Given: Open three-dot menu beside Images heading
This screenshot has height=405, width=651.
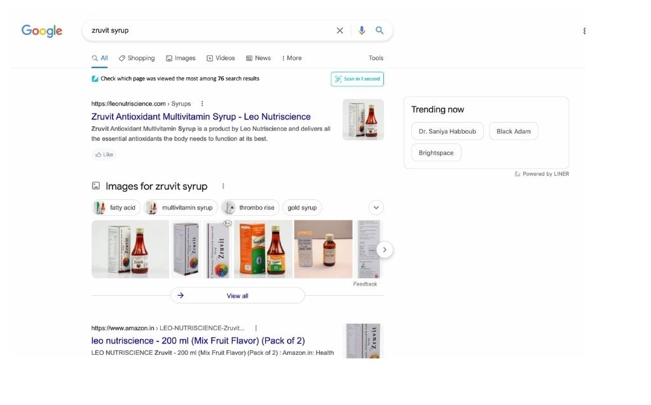Looking at the screenshot, I should pyautogui.click(x=223, y=186).
